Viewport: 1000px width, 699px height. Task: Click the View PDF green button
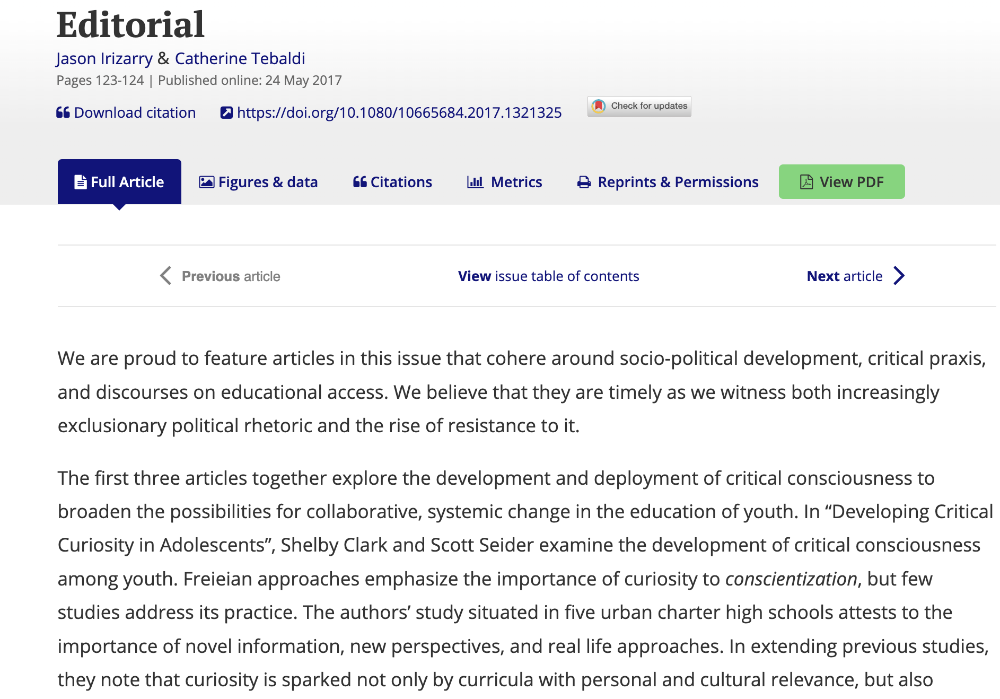tap(841, 182)
